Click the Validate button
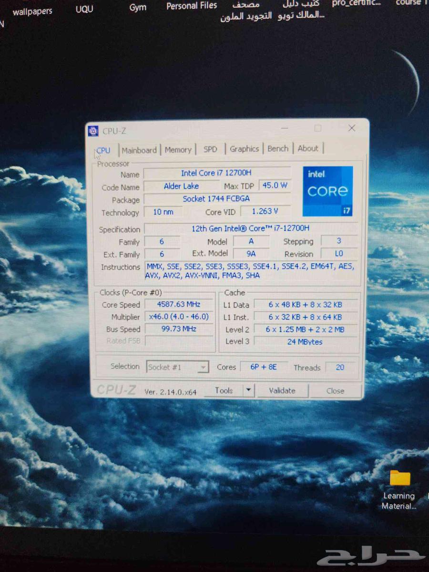Viewport: 429px width, 572px height. (x=282, y=390)
